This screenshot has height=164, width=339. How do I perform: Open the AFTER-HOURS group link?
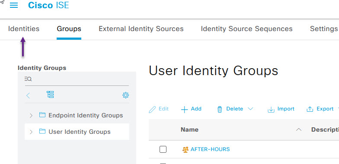(x=210, y=149)
